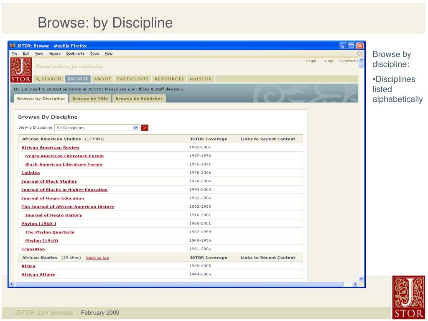Open Phylon (1940) link
The image size is (428, 321).
(x=41, y=240)
